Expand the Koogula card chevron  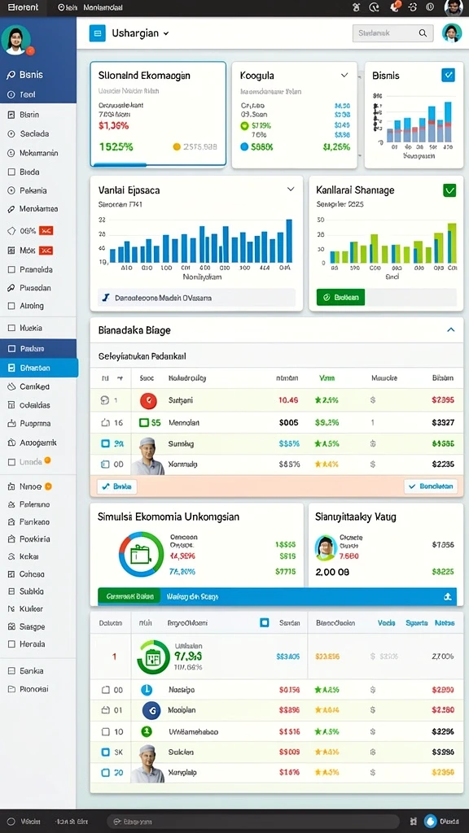(344, 76)
